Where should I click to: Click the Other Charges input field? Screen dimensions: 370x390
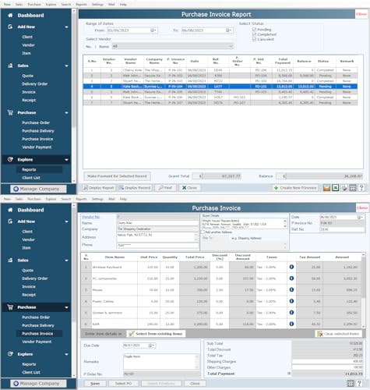[x=328, y=367]
